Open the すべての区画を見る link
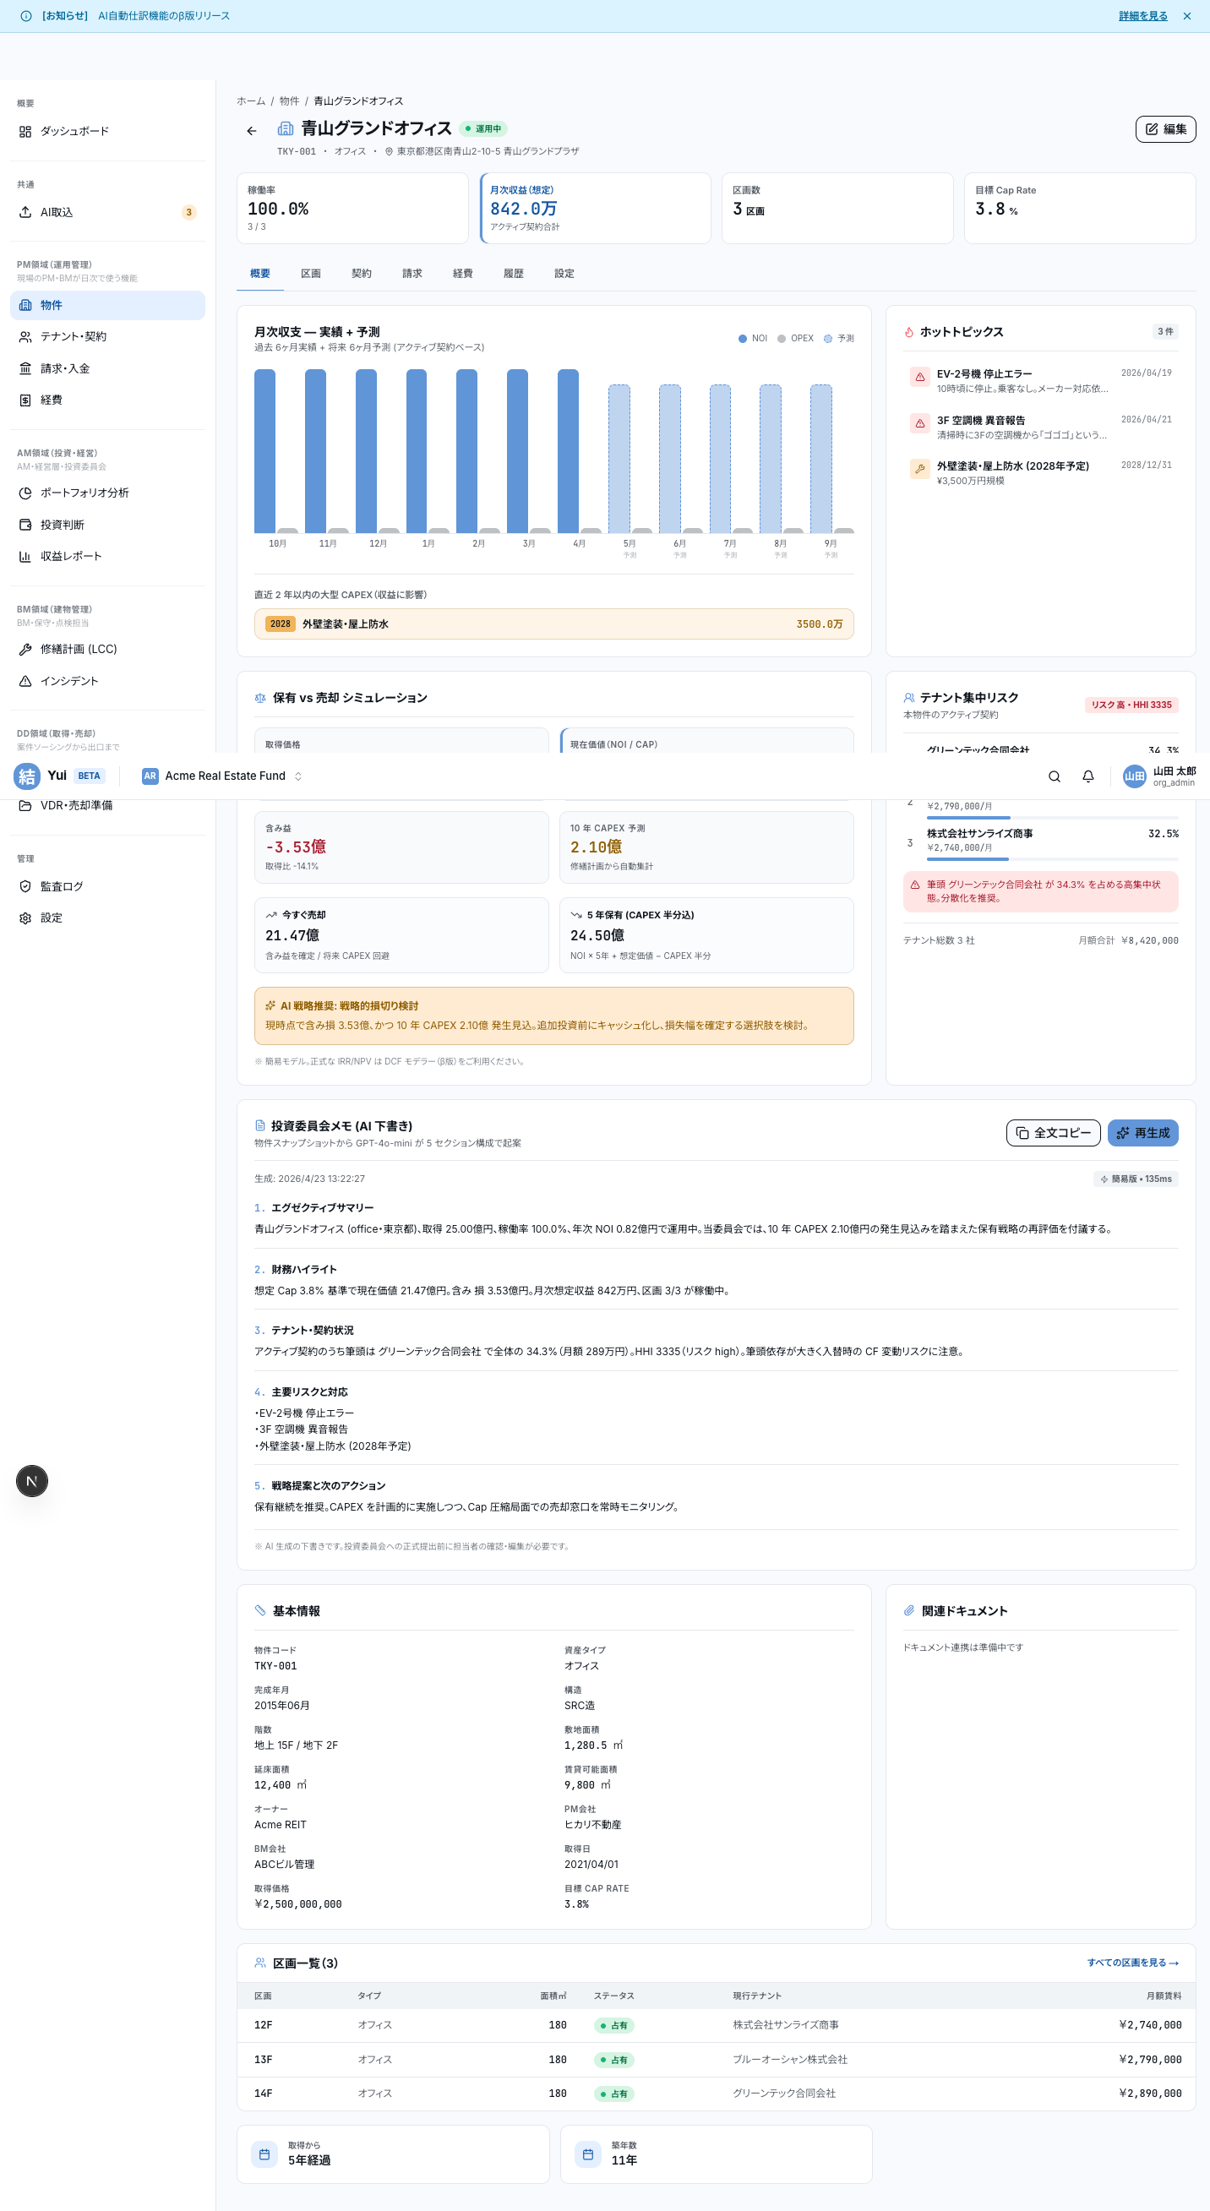The height and width of the screenshot is (2211, 1210). [1132, 1963]
